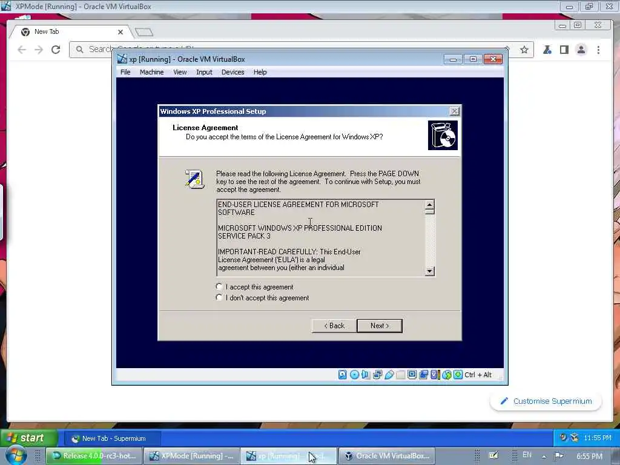Click the shared folders status icon
Screen dimensions: 620x465
[x=401, y=374]
